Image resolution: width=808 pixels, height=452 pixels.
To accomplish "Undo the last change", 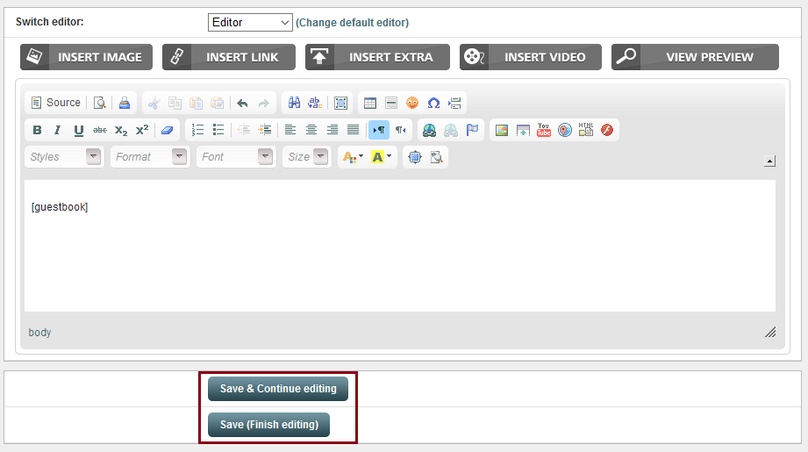I will click(242, 103).
